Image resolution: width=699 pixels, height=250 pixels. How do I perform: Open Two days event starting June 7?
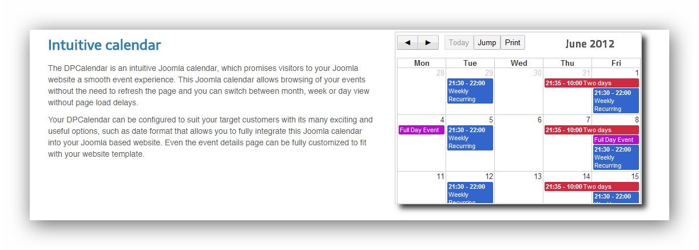(591, 130)
